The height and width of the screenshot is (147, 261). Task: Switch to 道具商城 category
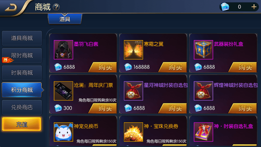tap(22, 38)
